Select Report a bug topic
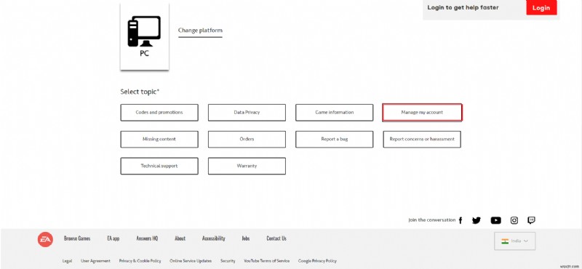 pyautogui.click(x=335, y=139)
